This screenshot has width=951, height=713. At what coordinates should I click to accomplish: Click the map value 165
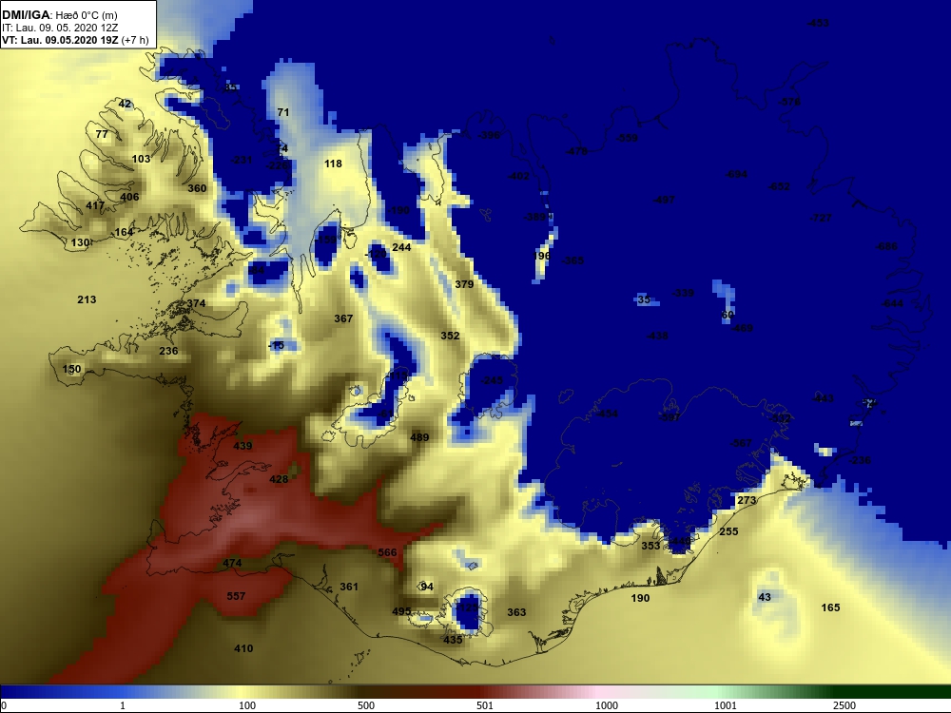830,607
